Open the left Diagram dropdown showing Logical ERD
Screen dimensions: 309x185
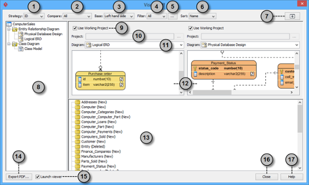tap(134, 45)
